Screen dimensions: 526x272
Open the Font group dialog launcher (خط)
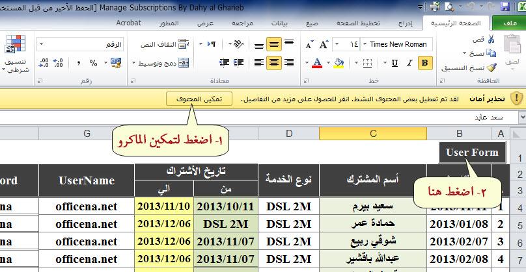(x=306, y=81)
